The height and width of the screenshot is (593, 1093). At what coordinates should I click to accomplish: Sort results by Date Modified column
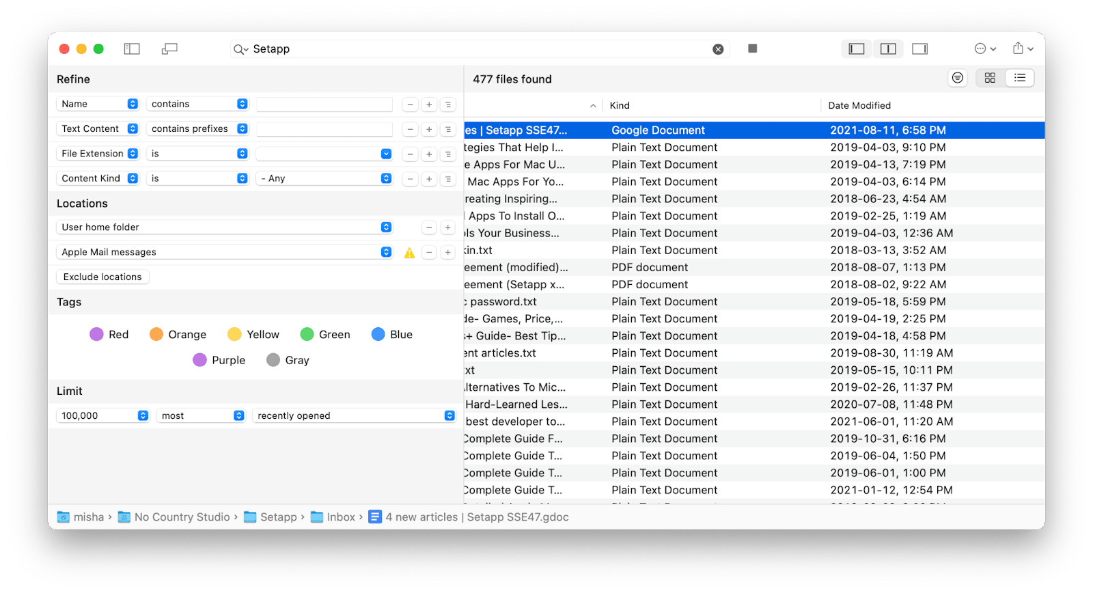coord(932,105)
